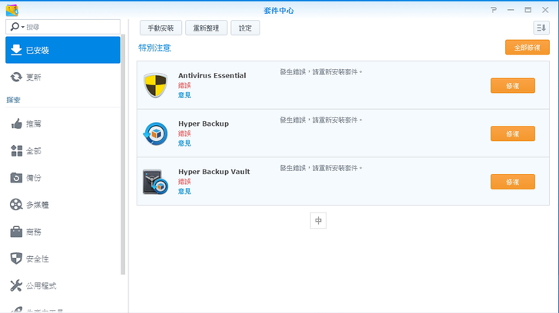
Task: Click the Package Center app logo icon
Action: pos(12,10)
